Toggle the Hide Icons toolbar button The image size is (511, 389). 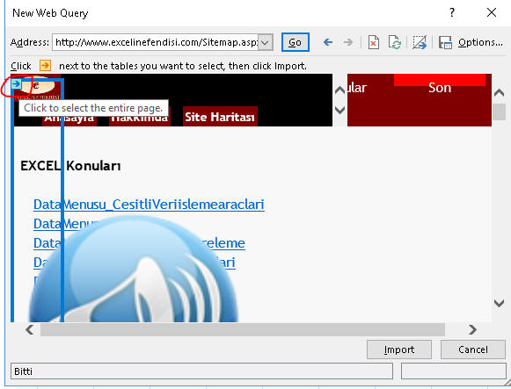point(420,42)
